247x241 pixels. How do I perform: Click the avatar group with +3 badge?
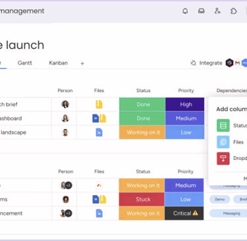tap(66, 213)
